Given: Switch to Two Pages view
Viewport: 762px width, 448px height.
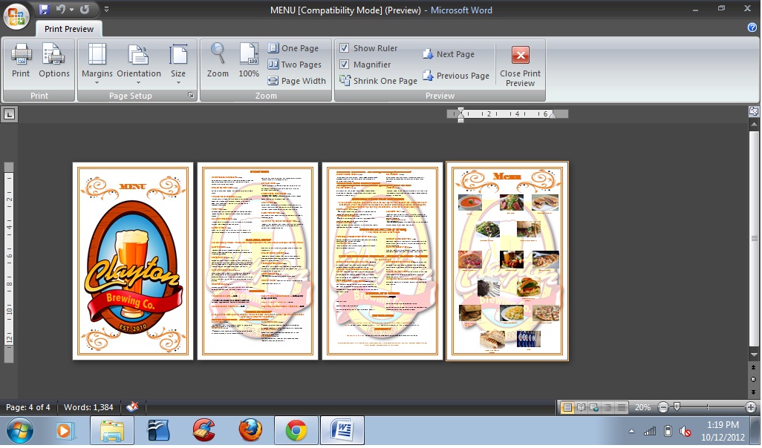Looking at the screenshot, I should pos(294,65).
